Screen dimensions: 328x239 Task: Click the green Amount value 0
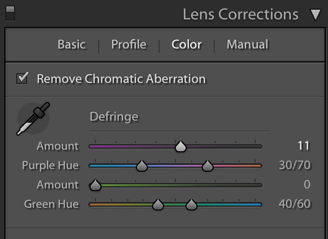(307, 184)
